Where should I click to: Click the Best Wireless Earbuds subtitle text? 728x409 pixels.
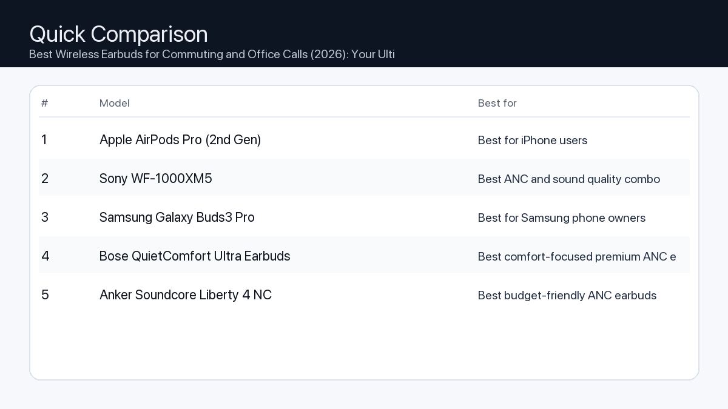coord(212,55)
